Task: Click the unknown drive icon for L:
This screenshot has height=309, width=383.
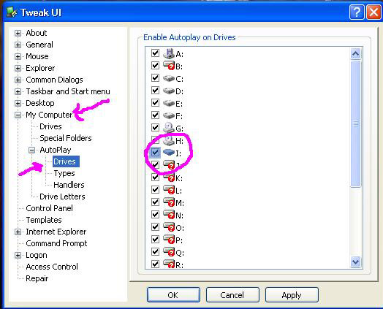Action: [x=169, y=190]
